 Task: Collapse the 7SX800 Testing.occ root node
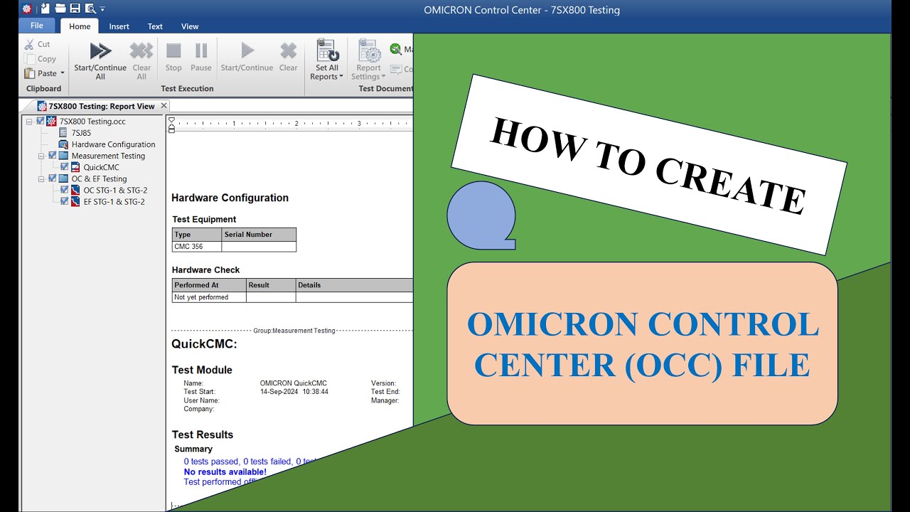coord(29,122)
